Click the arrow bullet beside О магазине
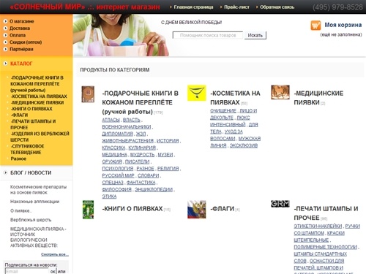The height and width of the screenshot is (274, 366). tap(5, 21)
